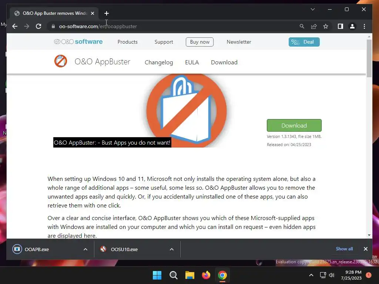Open a new browser tab
The width and height of the screenshot is (379, 284).
tap(107, 13)
